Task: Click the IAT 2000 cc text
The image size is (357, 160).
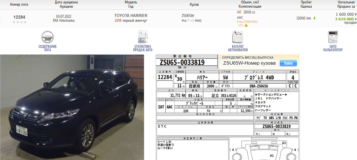Action: [246, 12]
